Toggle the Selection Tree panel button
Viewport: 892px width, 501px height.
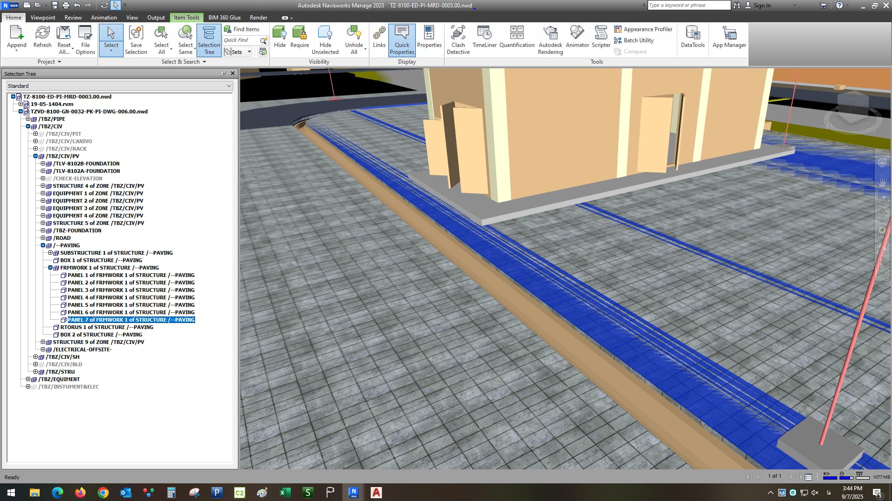pyautogui.click(x=209, y=40)
